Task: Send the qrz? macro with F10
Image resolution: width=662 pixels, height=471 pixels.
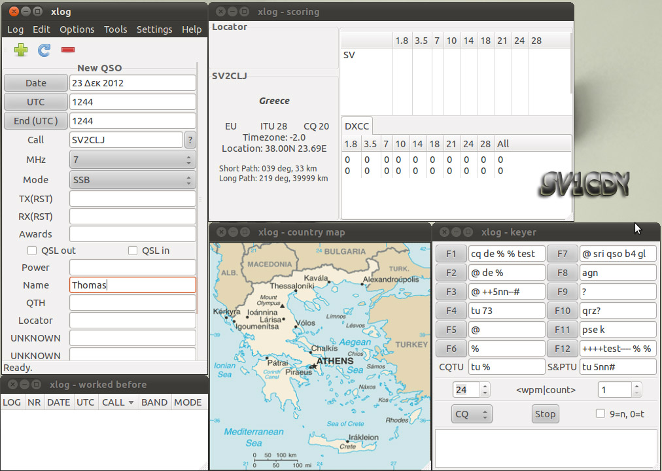Action: coord(563,310)
